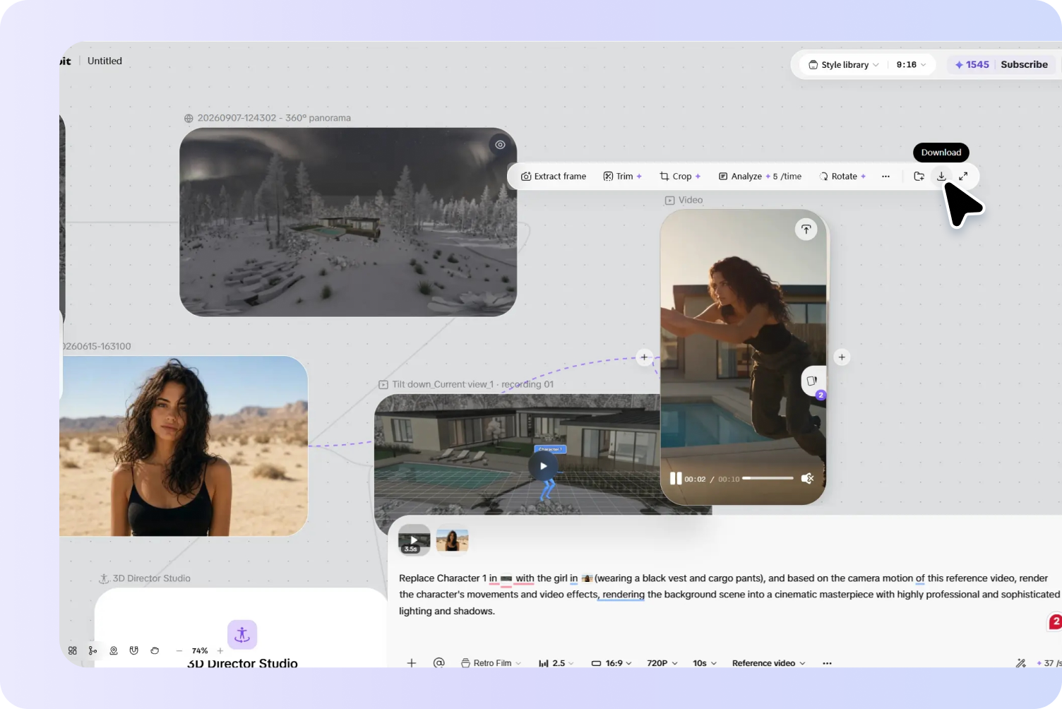The image size is (1062, 709).
Task: Click Extract frame in the video toolbar
Action: (554, 177)
